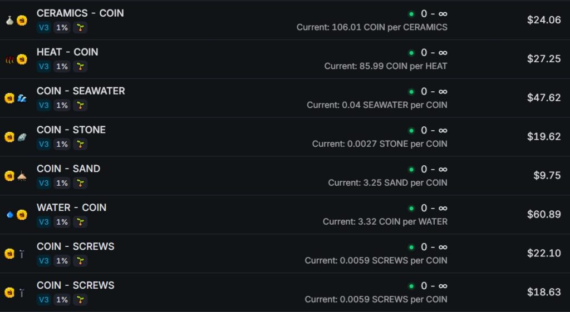Click the HEAT flame token icon
The height and width of the screenshot is (312, 570).
pyautogui.click(x=9, y=60)
